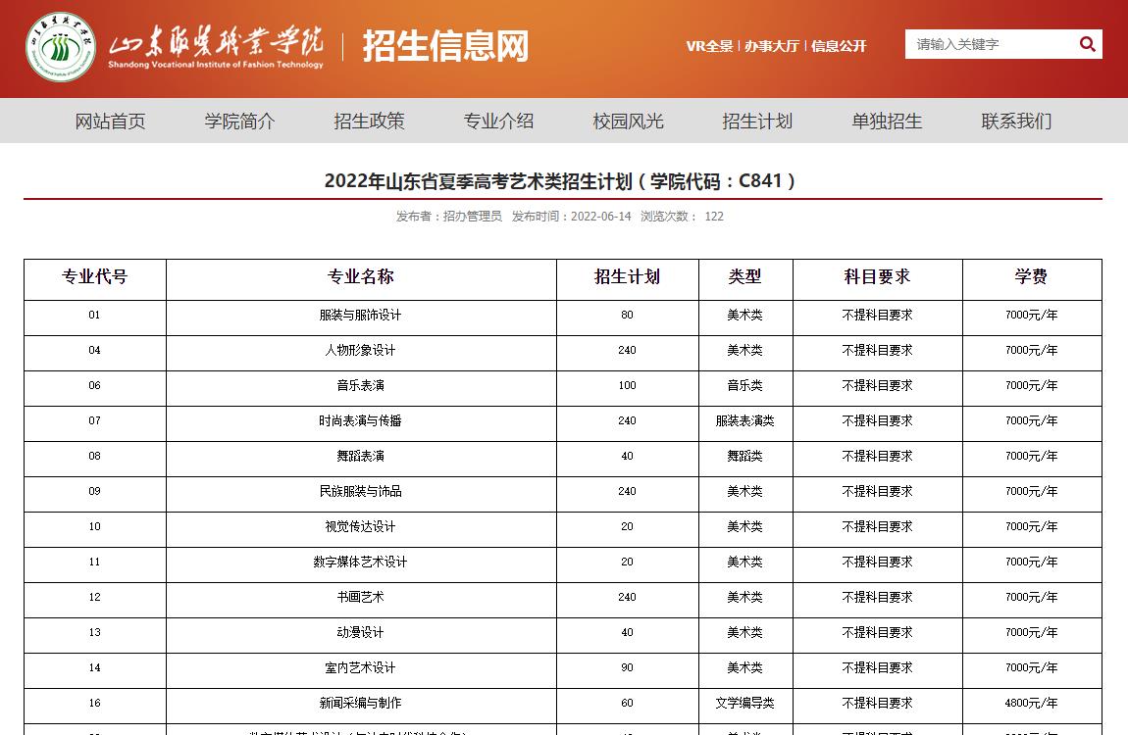Open the 专业介绍 menu item
The height and width of the screenshot is (735, 1128).
(498, 121)
